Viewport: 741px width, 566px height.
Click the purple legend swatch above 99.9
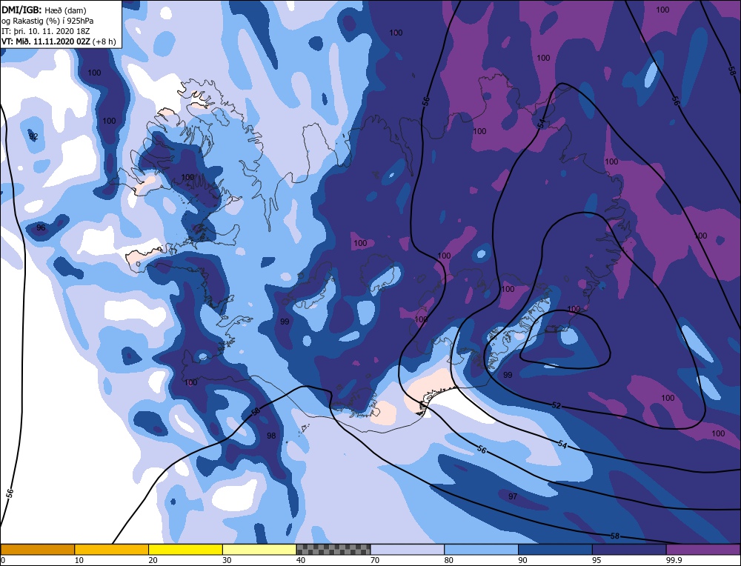(x=703, y=549)
